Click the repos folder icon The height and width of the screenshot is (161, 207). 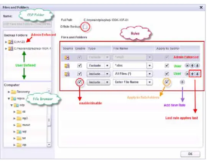click(x=13, y=99)
